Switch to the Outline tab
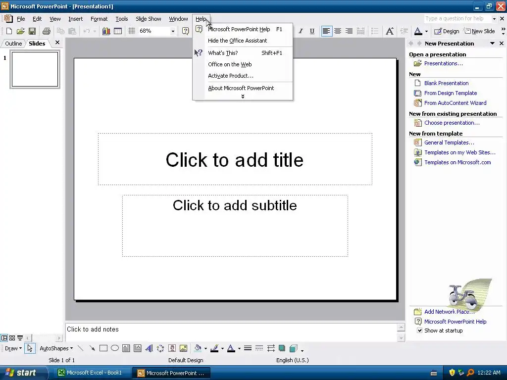507x380 pixels. [13, 44]
